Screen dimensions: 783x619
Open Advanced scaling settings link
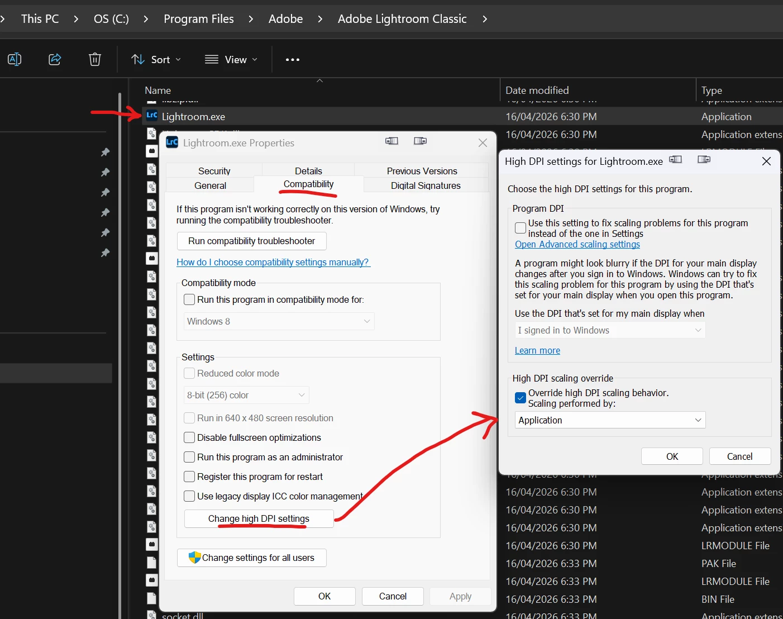pos(577,244)
